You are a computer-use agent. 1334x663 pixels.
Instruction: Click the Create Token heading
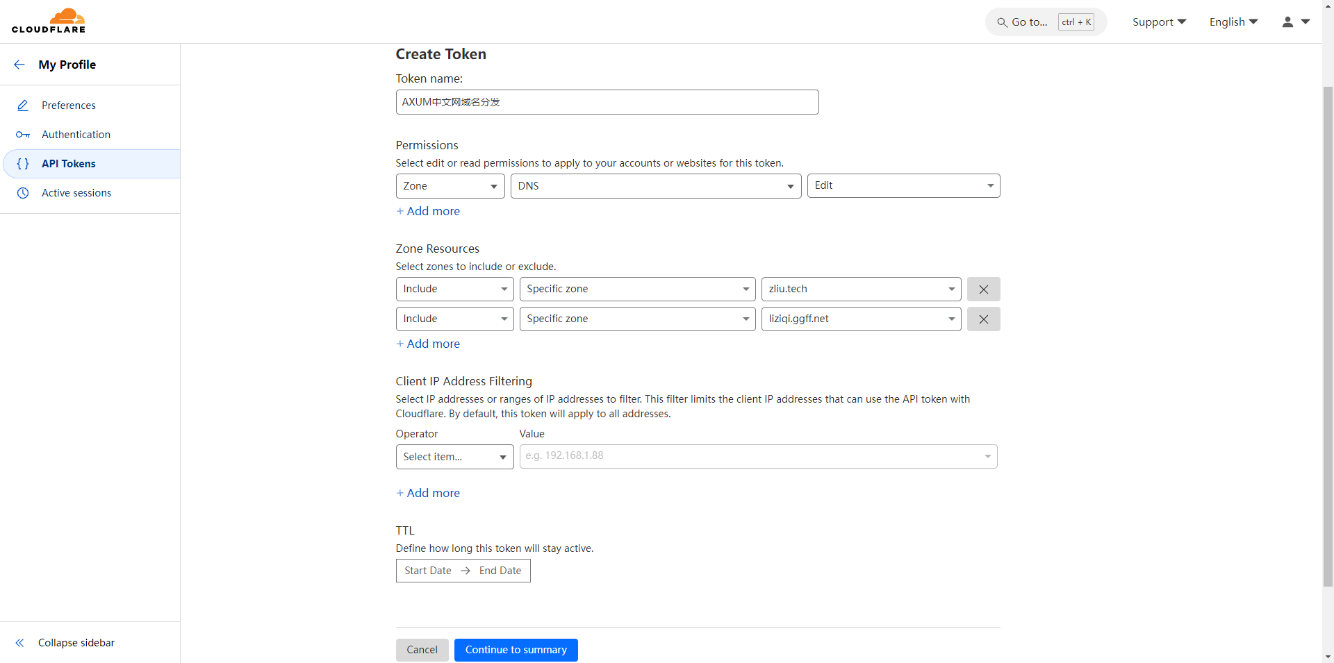click(441, 54)
